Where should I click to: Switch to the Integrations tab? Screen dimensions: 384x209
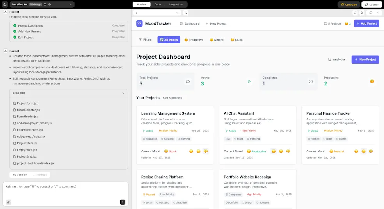coord(176,4)
